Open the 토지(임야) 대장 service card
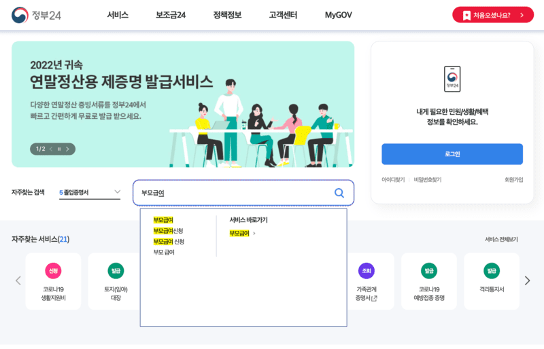This screenshot has width=544, height=349. (x=116, y=281)
